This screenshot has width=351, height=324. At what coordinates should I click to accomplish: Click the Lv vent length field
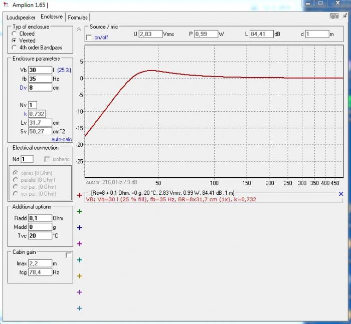[40, 123]
